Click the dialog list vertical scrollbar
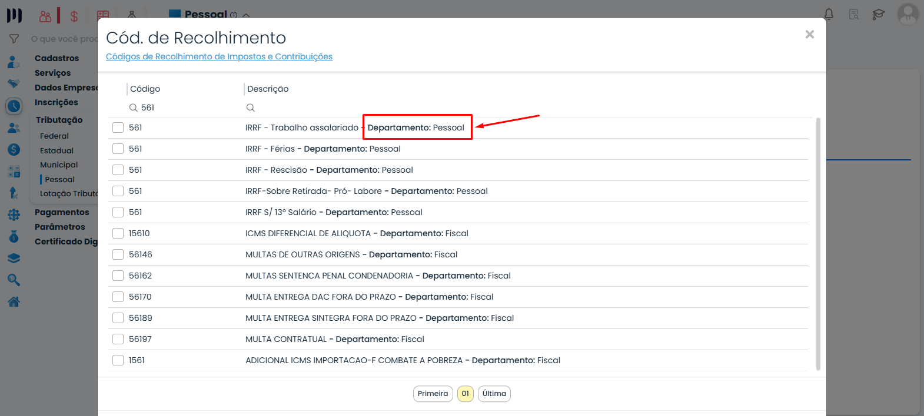Viewport: 924px width, 416px height. pos(818,244)
